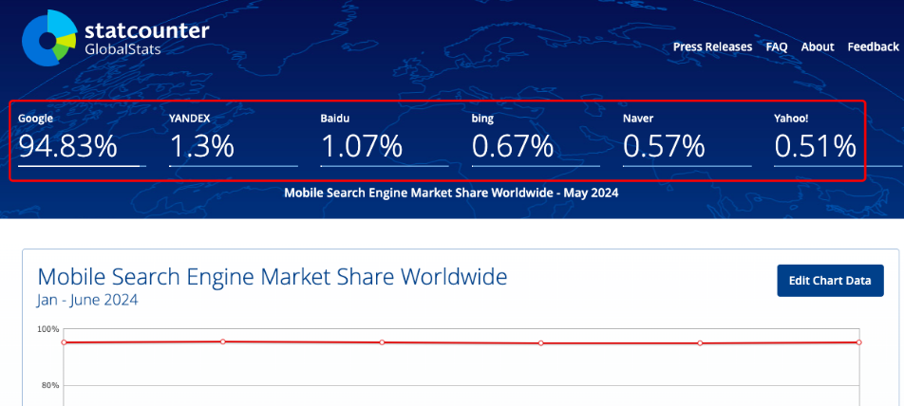Go to the About page
The height and width of the screenshot is (406, 904).
(817, 46)
